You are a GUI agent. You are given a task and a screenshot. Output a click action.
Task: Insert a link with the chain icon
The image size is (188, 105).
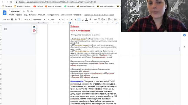95,20
